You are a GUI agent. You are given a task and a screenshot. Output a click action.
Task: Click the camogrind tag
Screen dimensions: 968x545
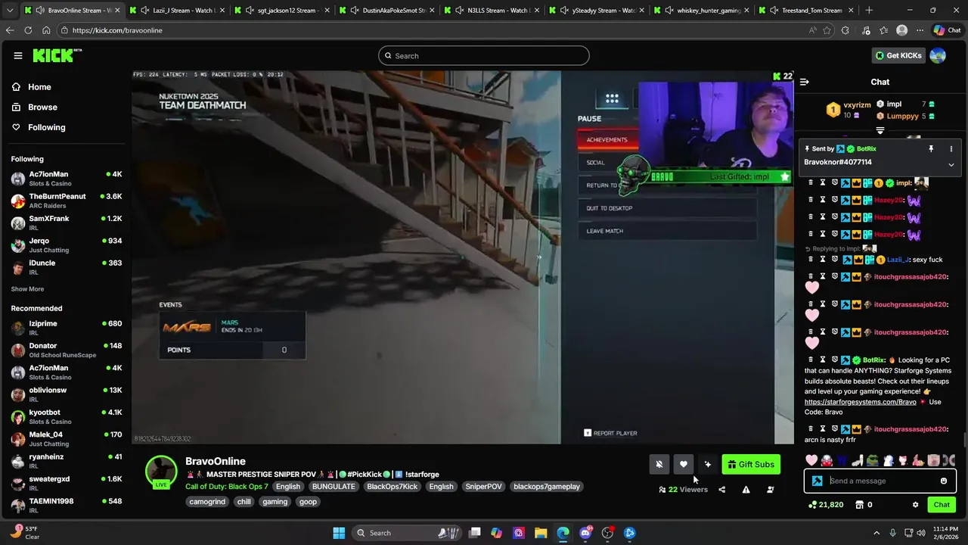pyautogui.click(x=207, y=502)
